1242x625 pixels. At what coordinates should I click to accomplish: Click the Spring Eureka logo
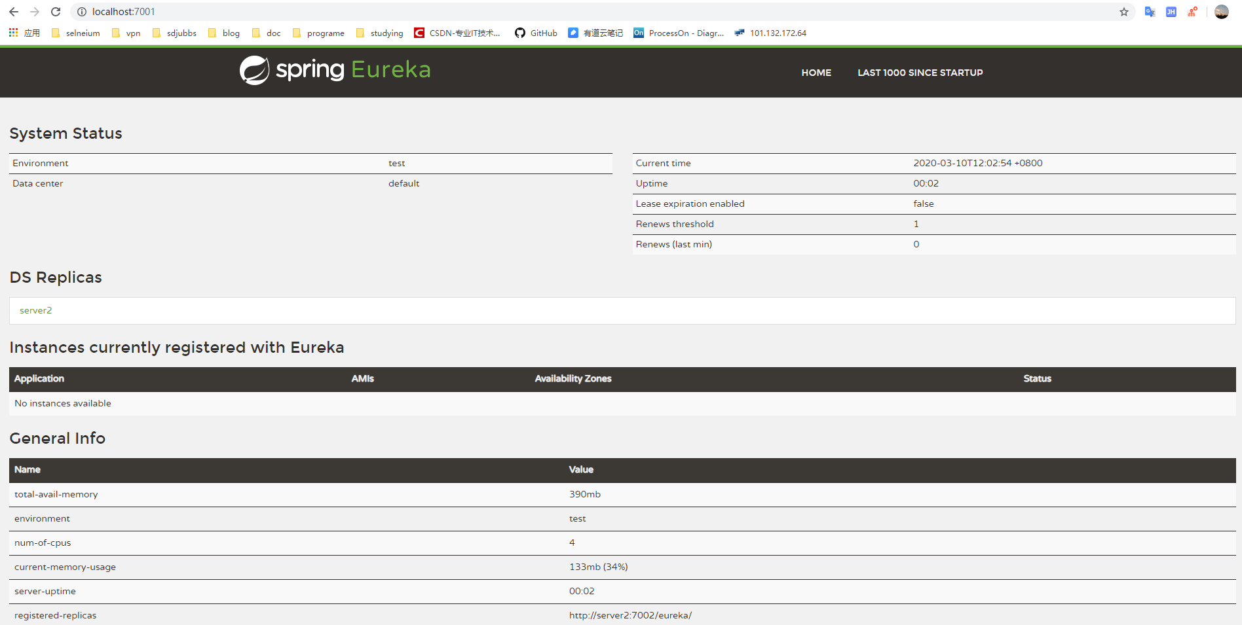point(335,70)
